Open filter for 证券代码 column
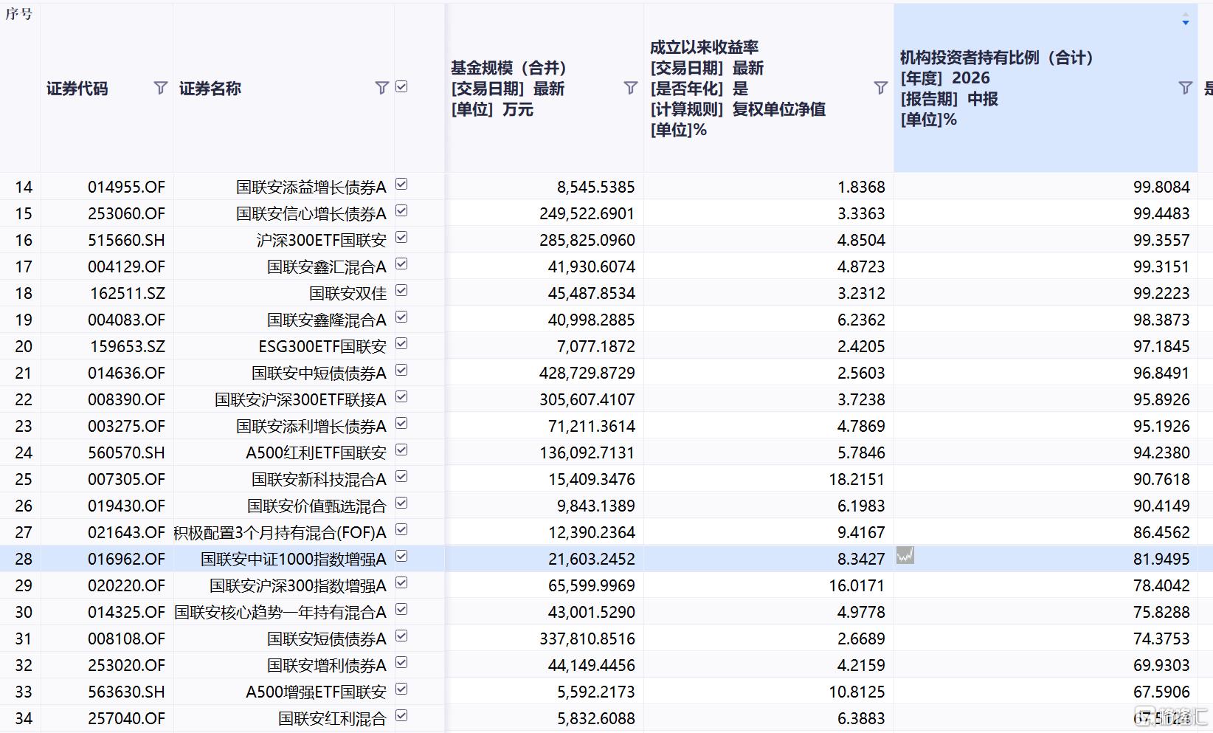 tap(160, 88)
